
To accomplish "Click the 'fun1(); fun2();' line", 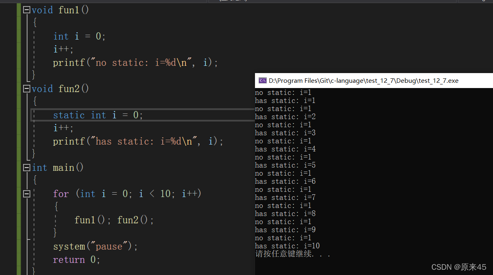I will [x=114, y=220].
